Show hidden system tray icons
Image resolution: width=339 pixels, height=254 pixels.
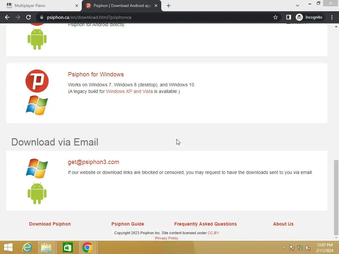coord(284,248)
